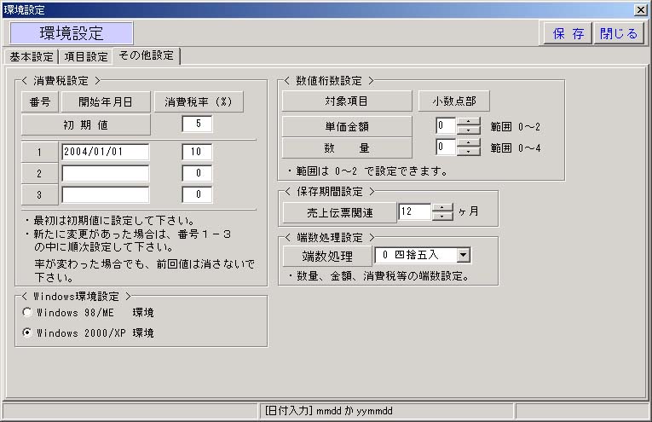Click the start date field 2004/01/01
The image size is (652, 422).
click(105, 152)
